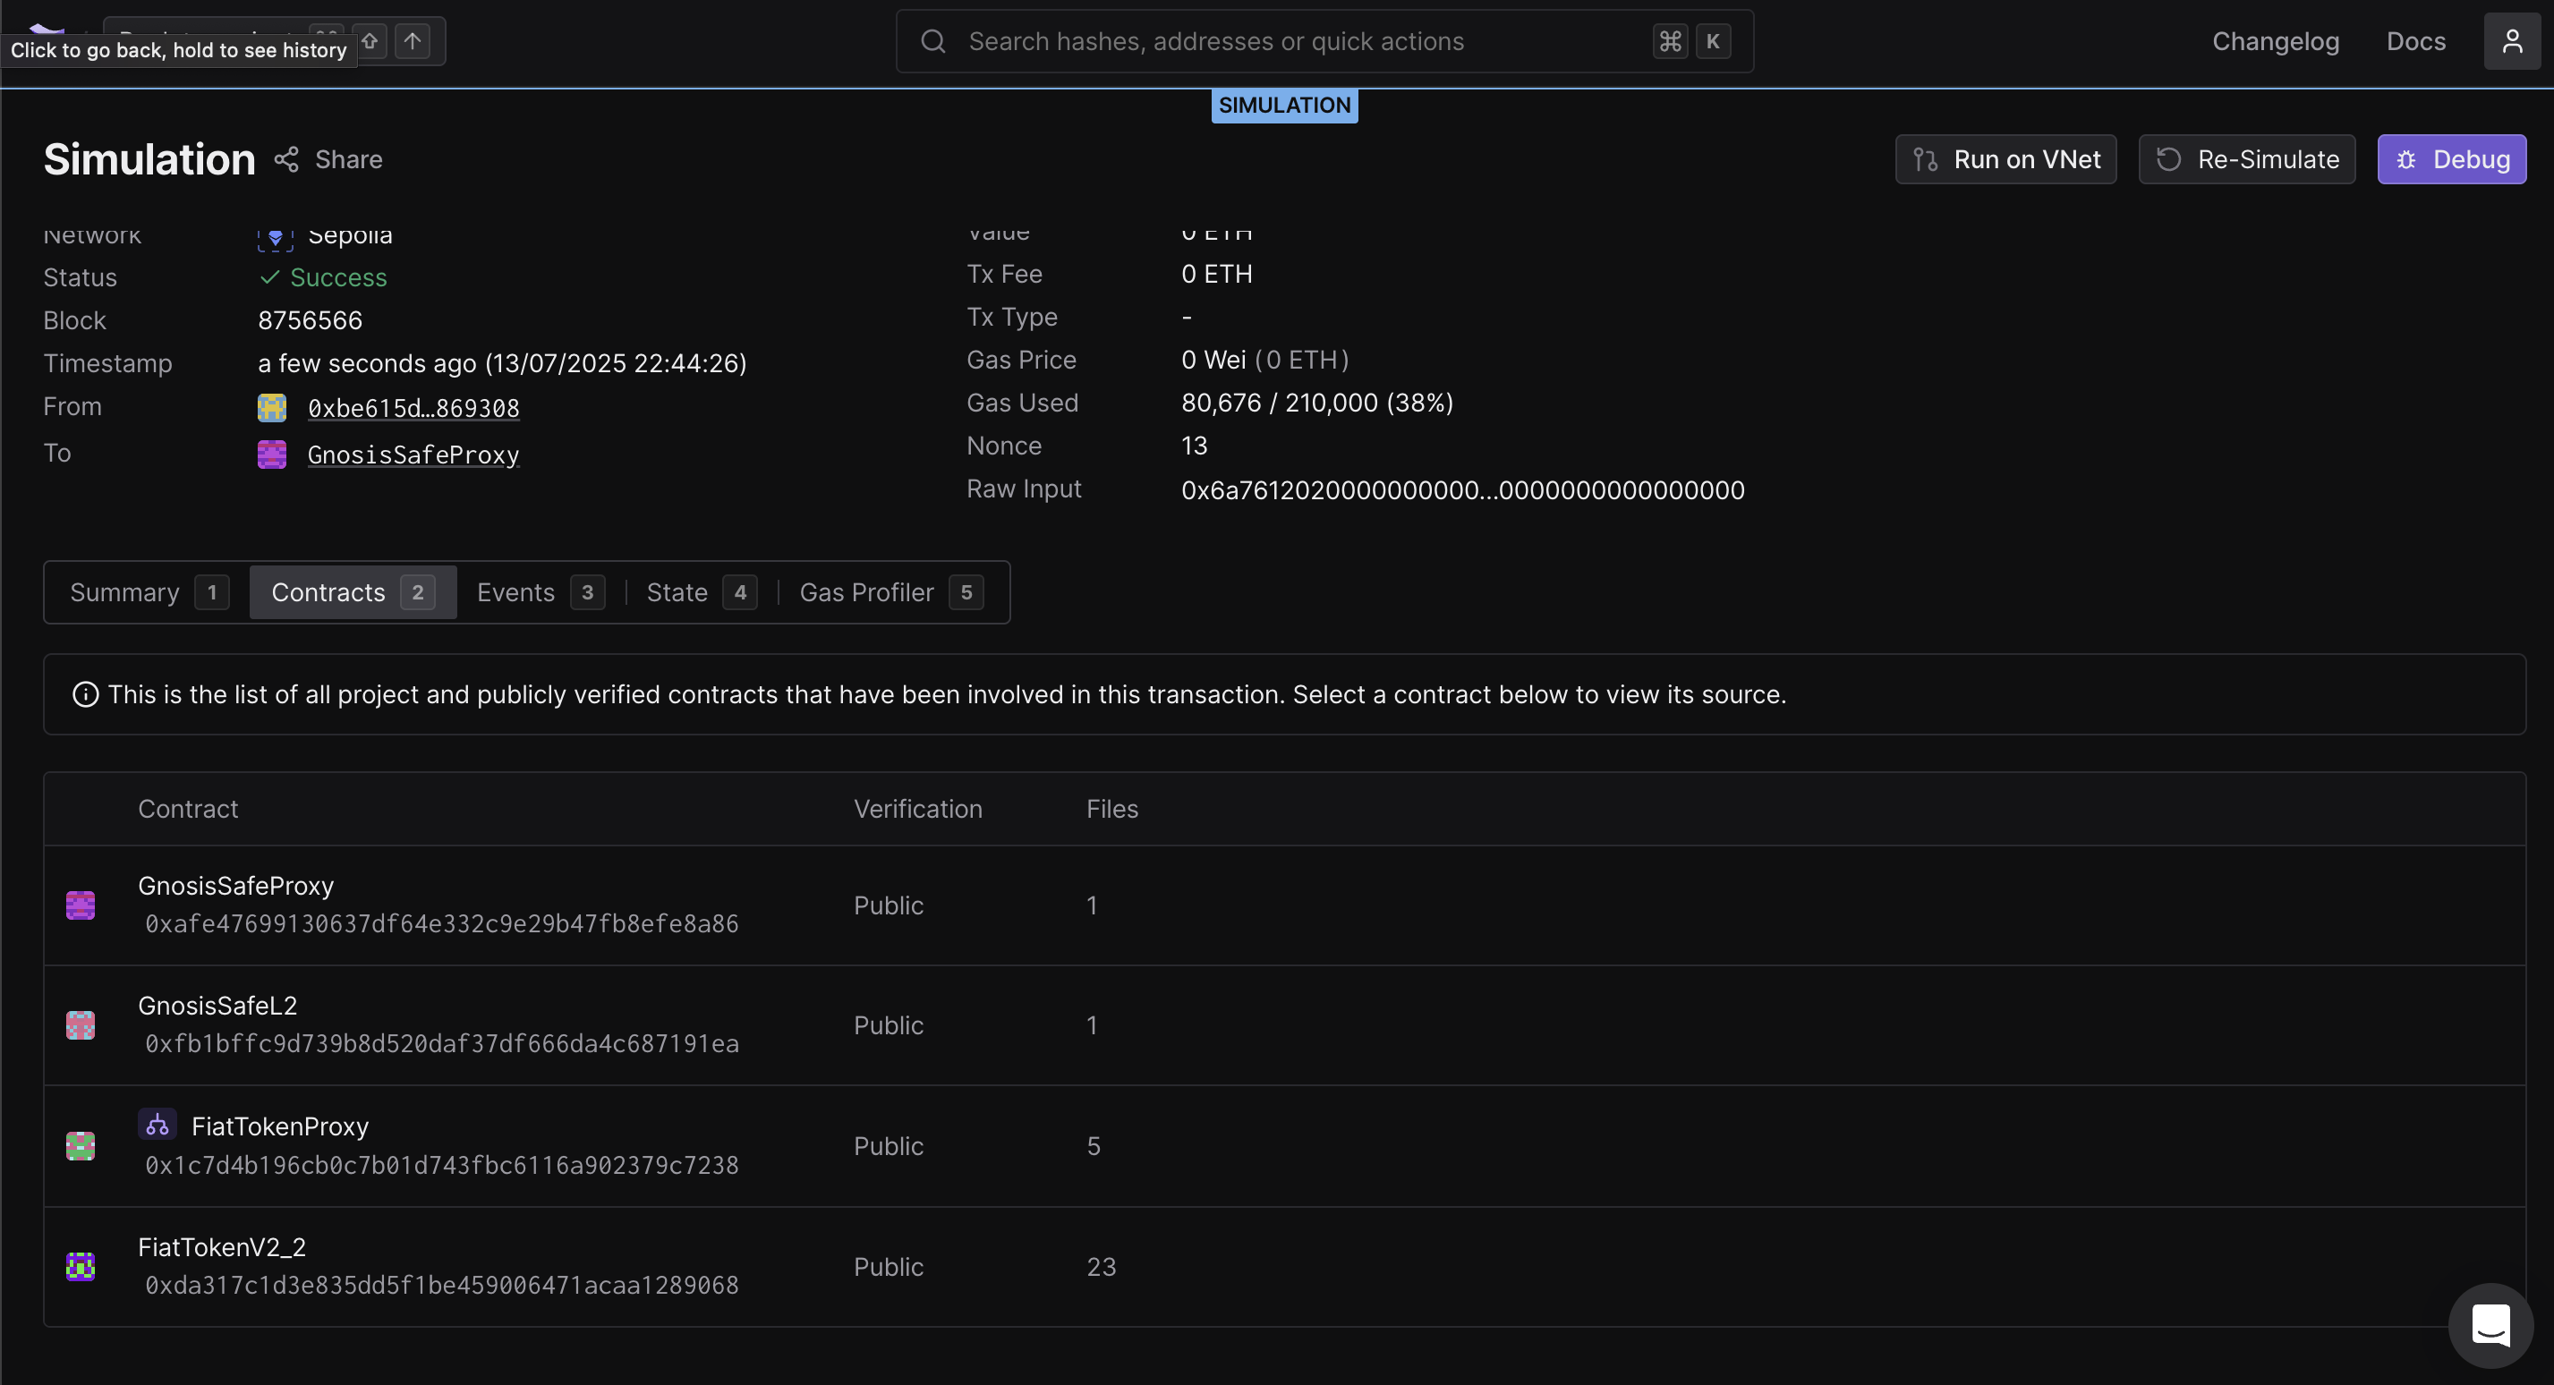The height and width of the screenshot is (1385, 2554).
Task: Click the Share icon beside Simulation title
Action: [x=286, y=159]
